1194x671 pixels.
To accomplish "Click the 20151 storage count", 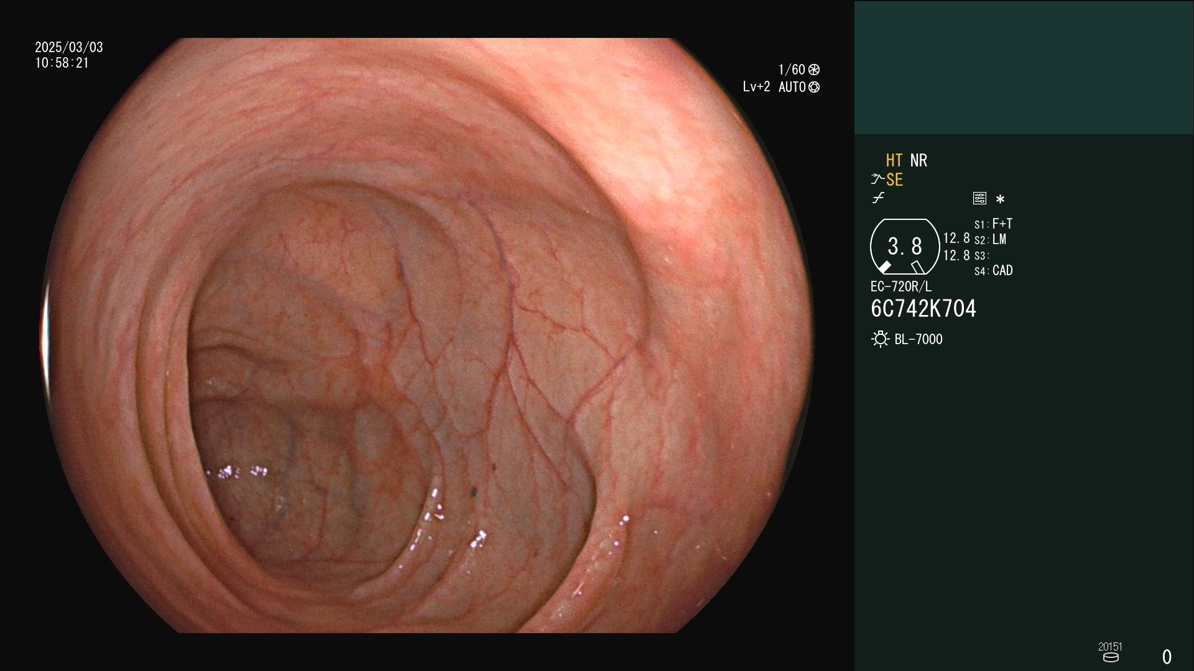I will [x=1110, y=647].
